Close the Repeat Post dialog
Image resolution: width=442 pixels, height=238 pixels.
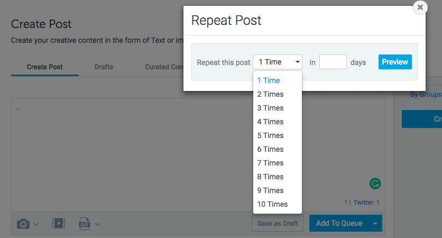pyautogui.click(x=420, y=7)
